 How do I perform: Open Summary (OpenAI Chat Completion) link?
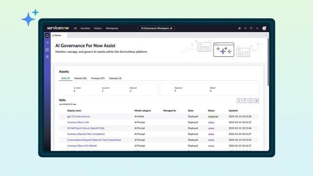coord(86,134)
